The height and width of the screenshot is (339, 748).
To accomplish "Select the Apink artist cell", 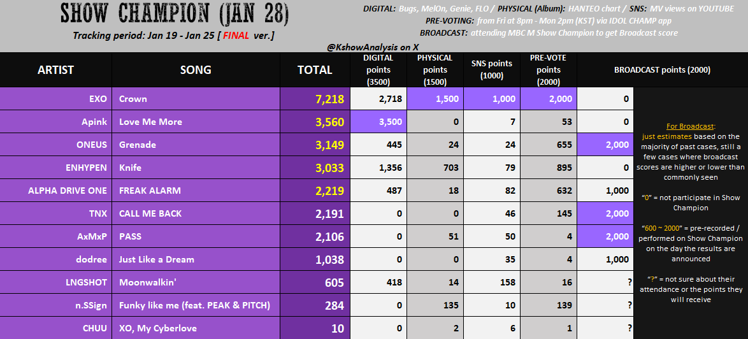I will (x=56, y=122).
